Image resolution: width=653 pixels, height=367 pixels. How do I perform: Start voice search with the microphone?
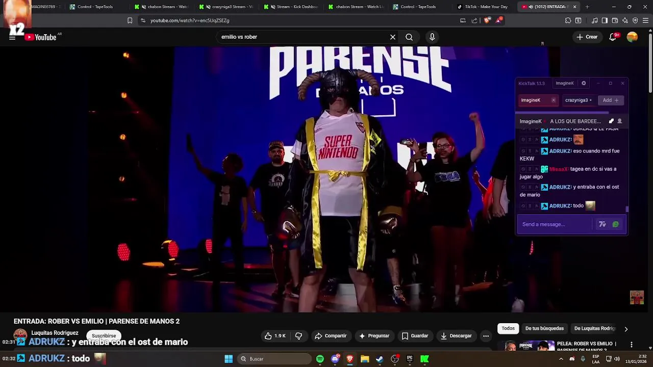[x=432, y=37]
